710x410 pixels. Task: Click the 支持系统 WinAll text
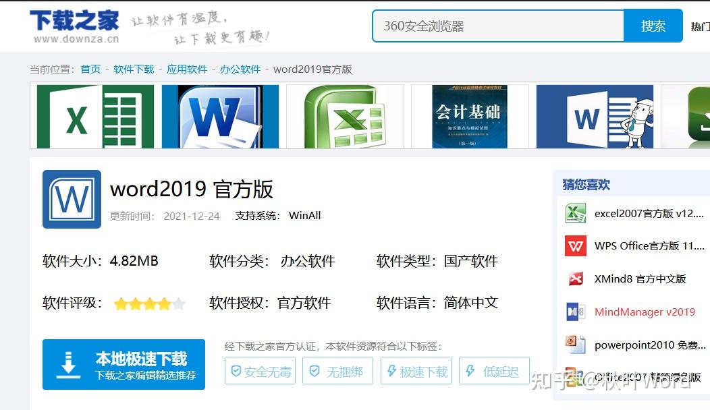tap(278, 216)
